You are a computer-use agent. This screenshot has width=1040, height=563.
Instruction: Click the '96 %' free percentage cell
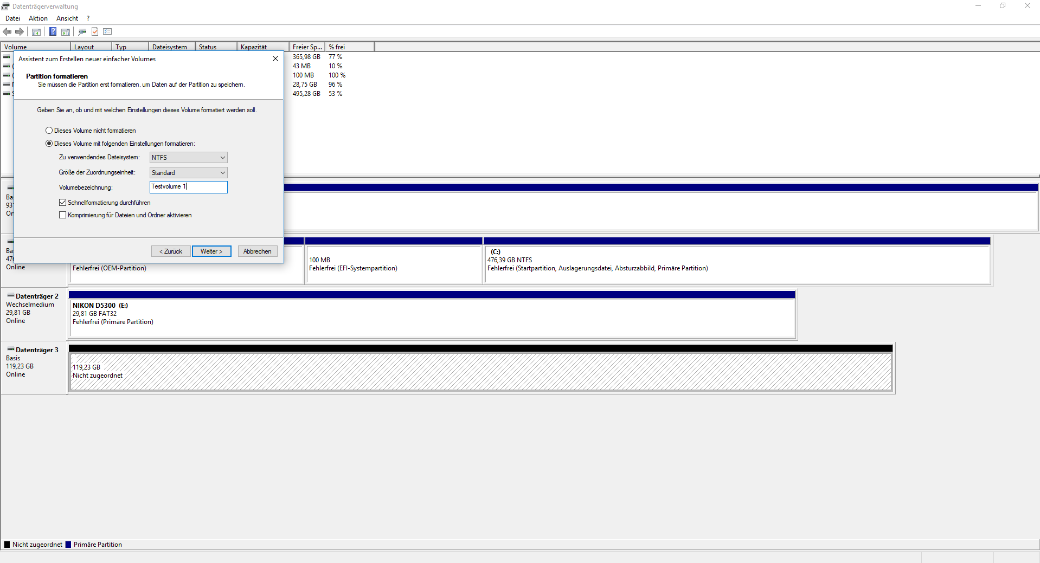335,85
